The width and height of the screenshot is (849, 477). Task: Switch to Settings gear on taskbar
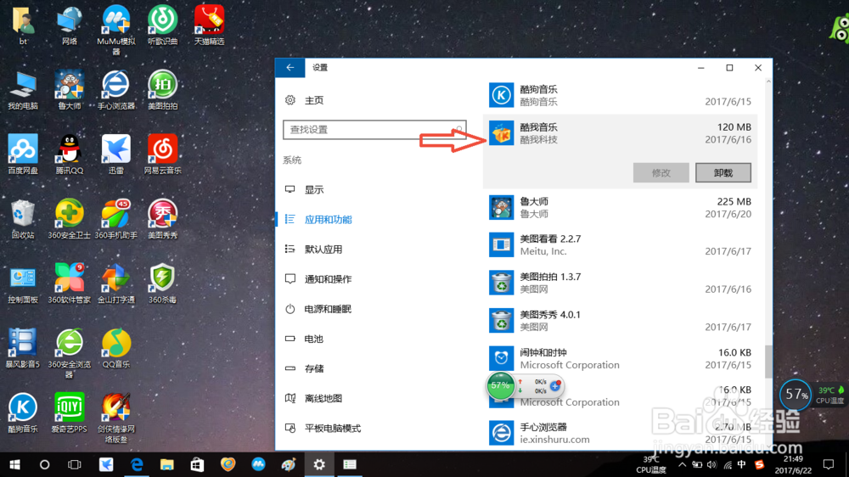click(x=319, y=464)
